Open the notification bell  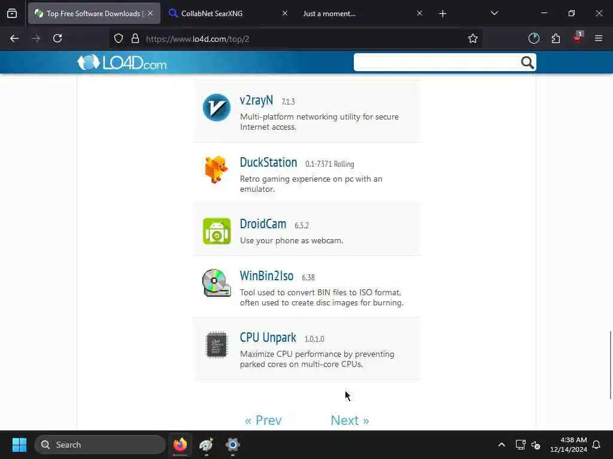(597, 445)
